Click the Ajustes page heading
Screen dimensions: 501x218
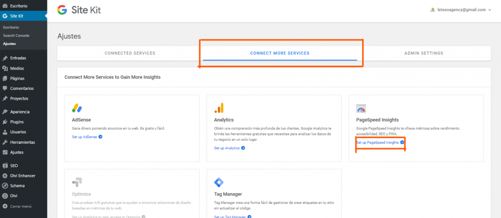pyautogui.click(x=69, y=36)
